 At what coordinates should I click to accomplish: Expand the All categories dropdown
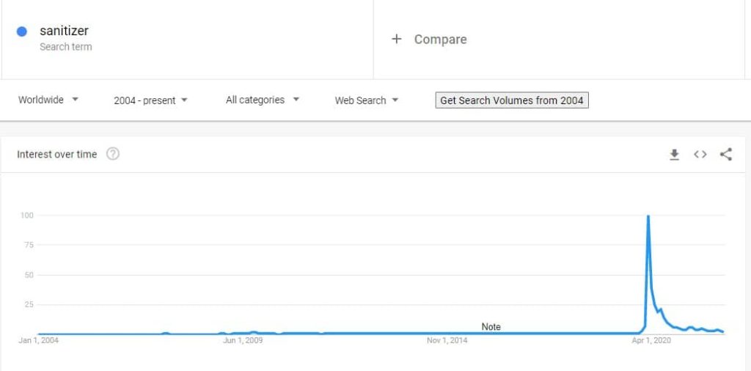263,100
